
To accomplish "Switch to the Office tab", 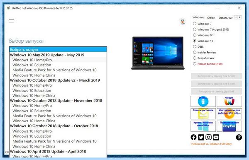I will [211, 17].
